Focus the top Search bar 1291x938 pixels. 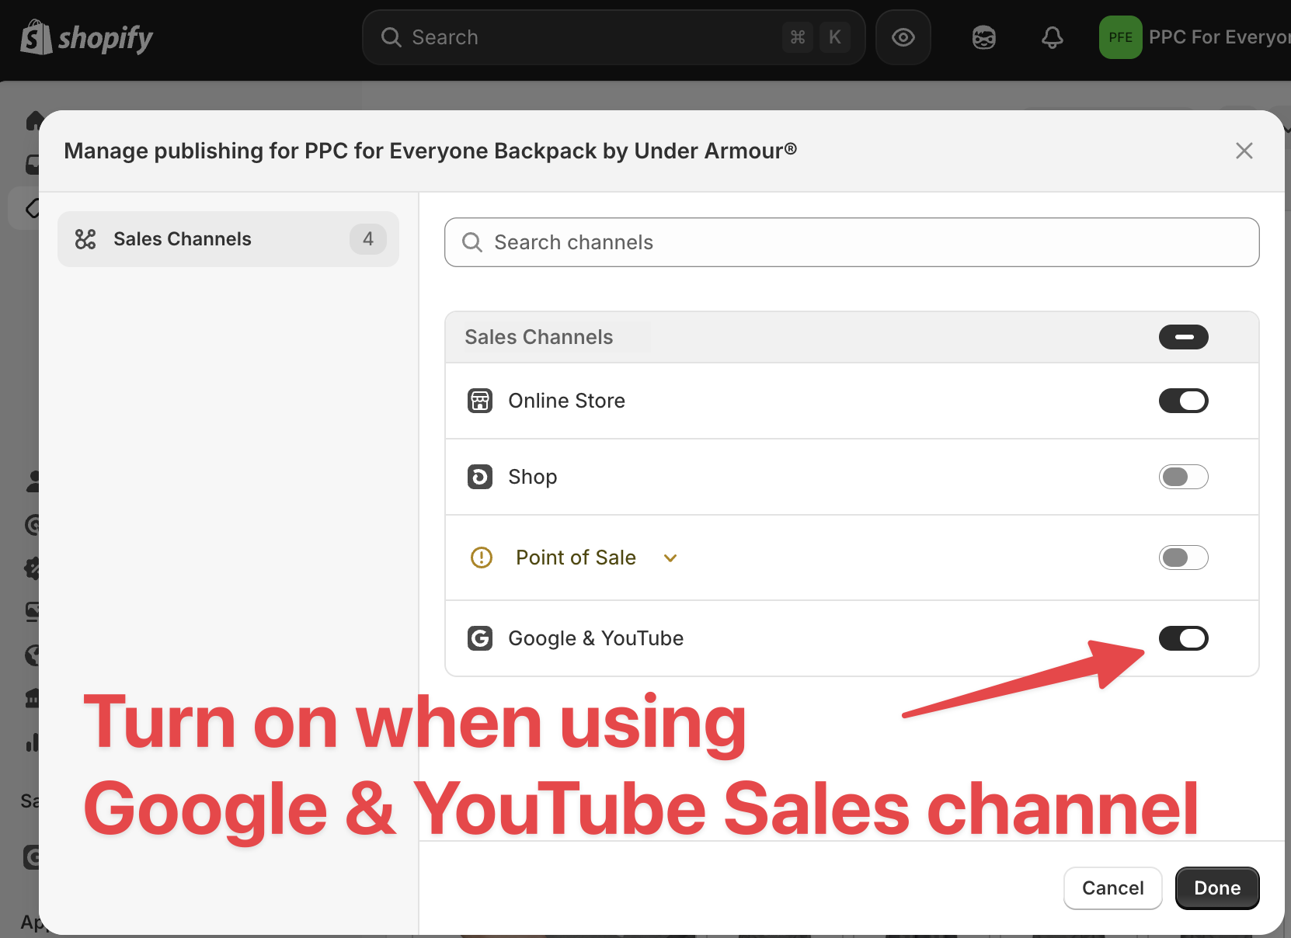tap(614, 37)
